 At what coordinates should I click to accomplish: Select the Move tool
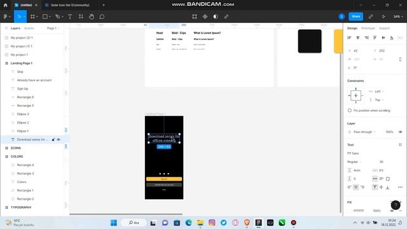tap(19, 17)
